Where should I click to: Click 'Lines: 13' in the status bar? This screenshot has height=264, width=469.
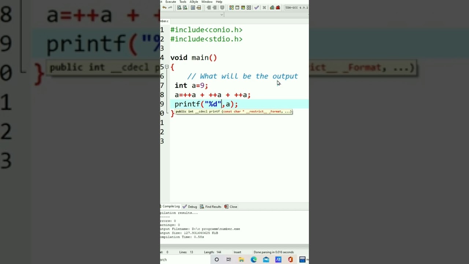[186, 252]
